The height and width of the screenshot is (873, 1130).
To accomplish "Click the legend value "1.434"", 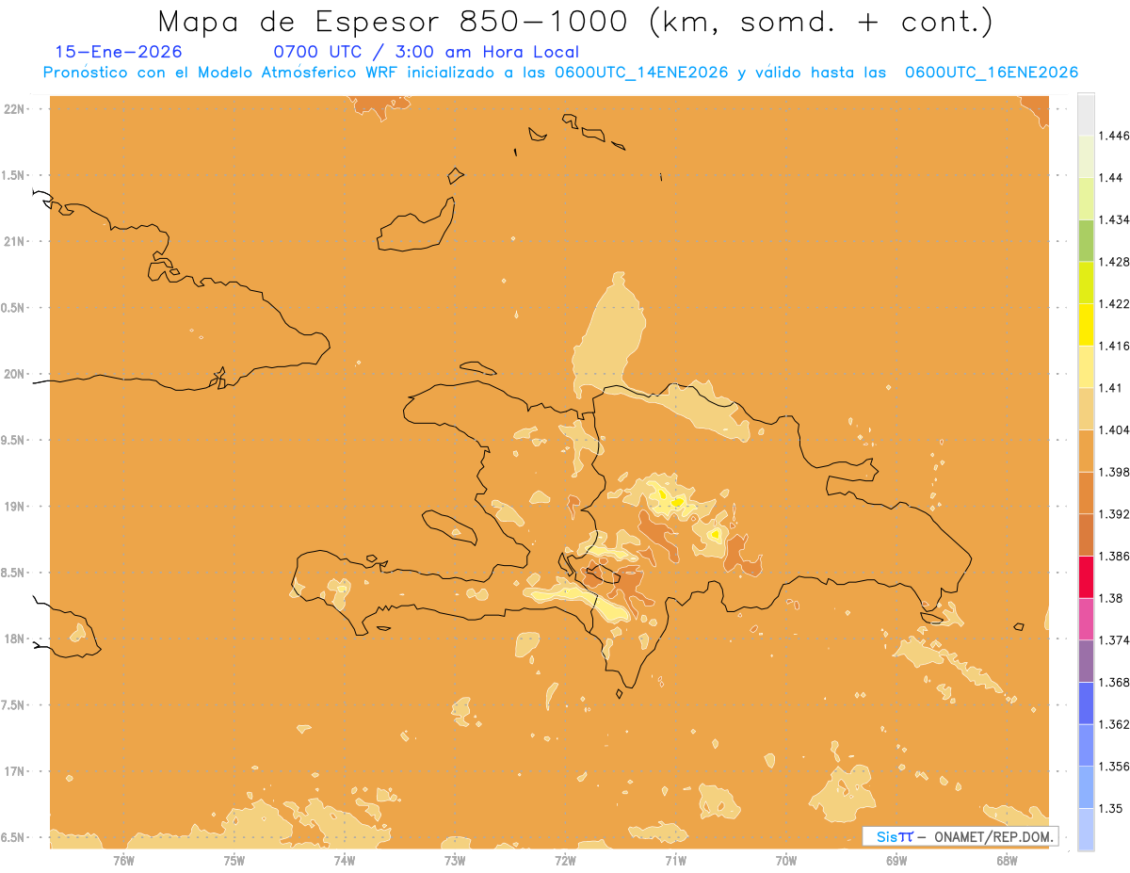I will click(x=1113, y=219).
